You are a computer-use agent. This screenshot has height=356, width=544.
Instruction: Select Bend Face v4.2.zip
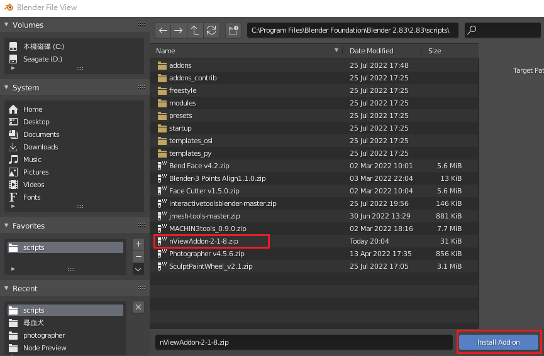pos(314,166)
